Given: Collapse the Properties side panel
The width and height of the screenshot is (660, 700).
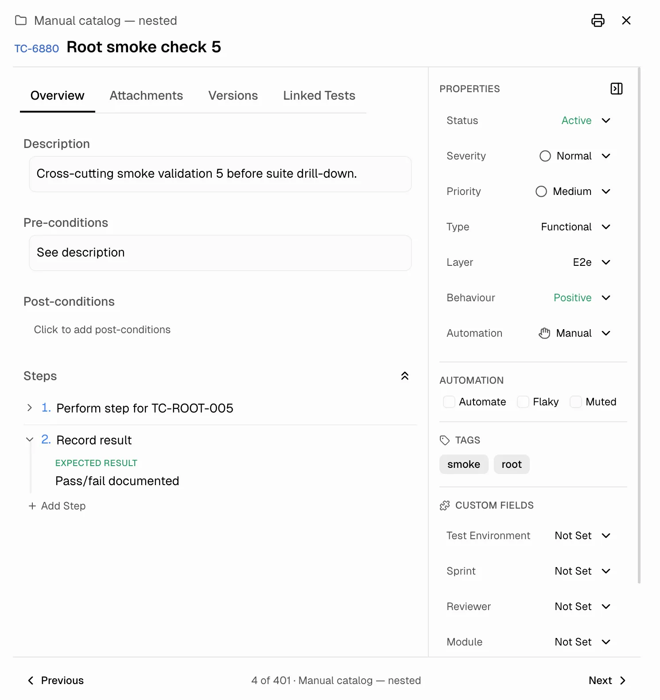Looking at the screenshot, I should point(616,89).
